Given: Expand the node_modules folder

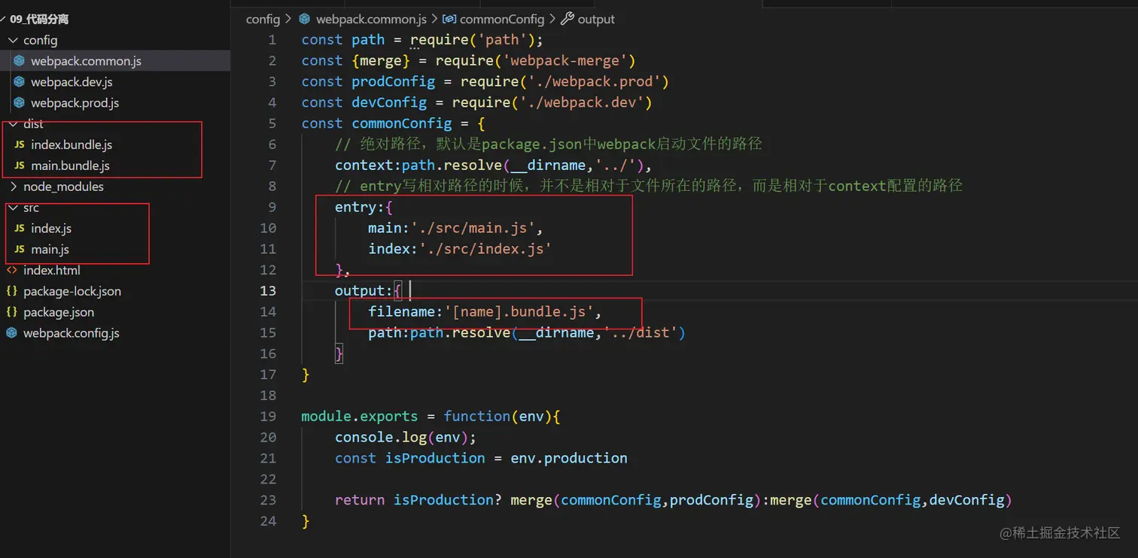Looking at the screenshot, I should [14, 187].
